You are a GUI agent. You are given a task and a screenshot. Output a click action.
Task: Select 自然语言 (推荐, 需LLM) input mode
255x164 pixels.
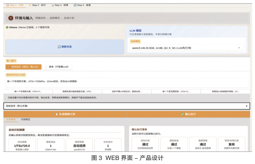(x=23, y=67)
